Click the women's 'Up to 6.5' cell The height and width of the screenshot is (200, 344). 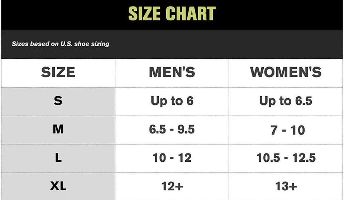tap(286, 101)
